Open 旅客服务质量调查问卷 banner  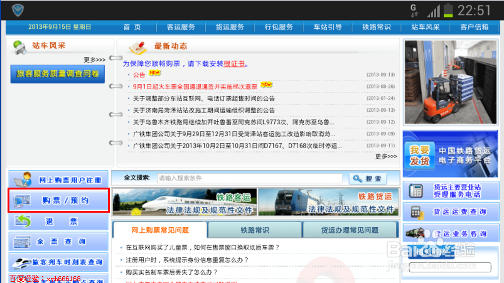[x=58, y=74]
